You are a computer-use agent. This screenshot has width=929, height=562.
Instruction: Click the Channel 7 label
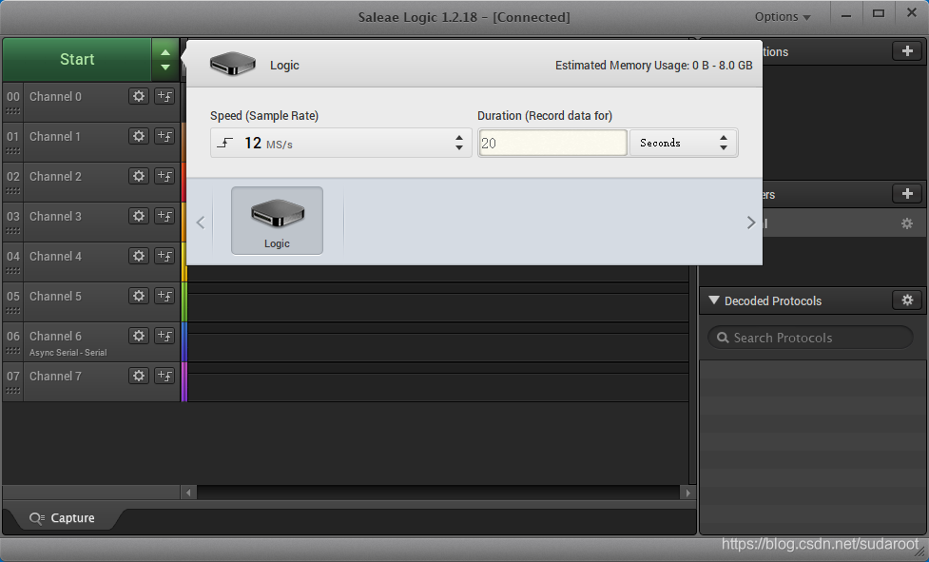[55, 376]
